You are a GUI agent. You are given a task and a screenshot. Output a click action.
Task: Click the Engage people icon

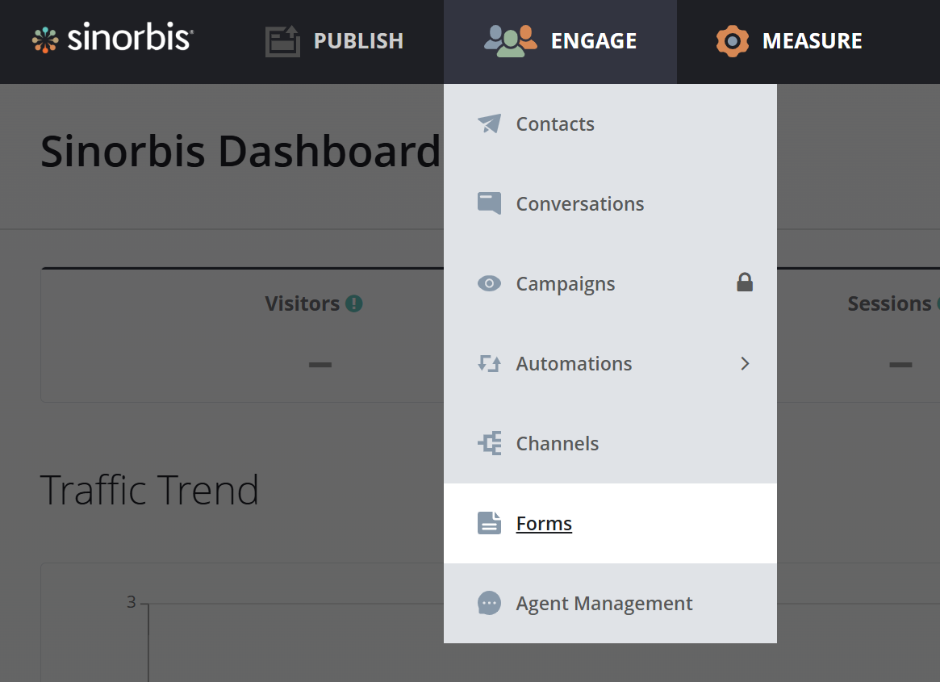[510, 40]
